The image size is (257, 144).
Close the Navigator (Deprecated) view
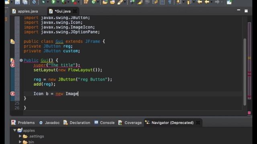coord(198,123)
